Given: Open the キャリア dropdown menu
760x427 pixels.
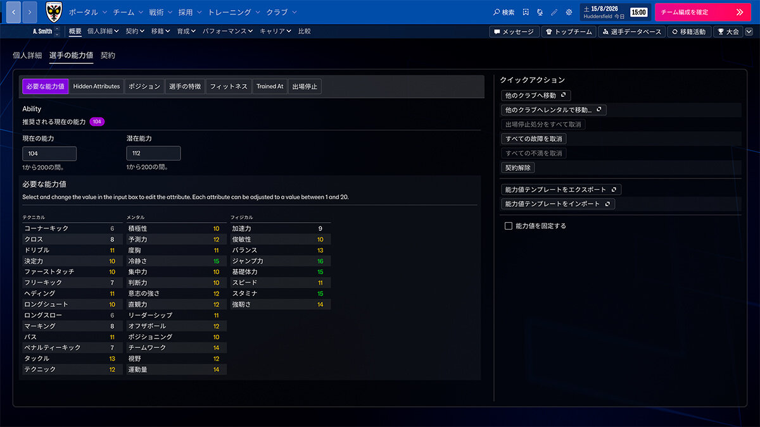Looking at the screenshot, I should pyautogui.click(x=275, y=31).
